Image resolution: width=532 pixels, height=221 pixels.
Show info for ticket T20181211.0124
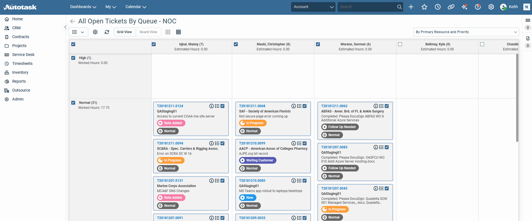point(212,106)
